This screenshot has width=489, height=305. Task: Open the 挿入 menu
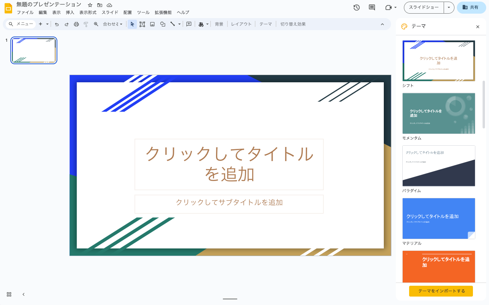[x=70, y=12]
